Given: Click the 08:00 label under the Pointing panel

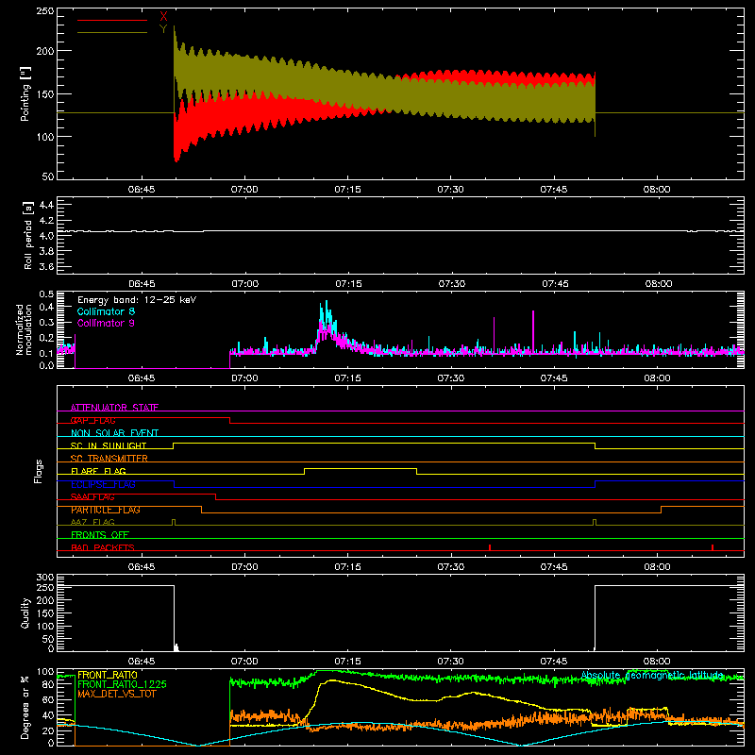Looking at the screenshot, I should [x=657, y=190].
